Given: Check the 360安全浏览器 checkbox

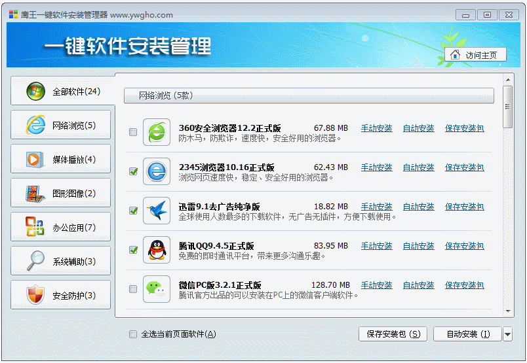Looking at the screenshot, I should pyautogui.click(x=133, y=132).
